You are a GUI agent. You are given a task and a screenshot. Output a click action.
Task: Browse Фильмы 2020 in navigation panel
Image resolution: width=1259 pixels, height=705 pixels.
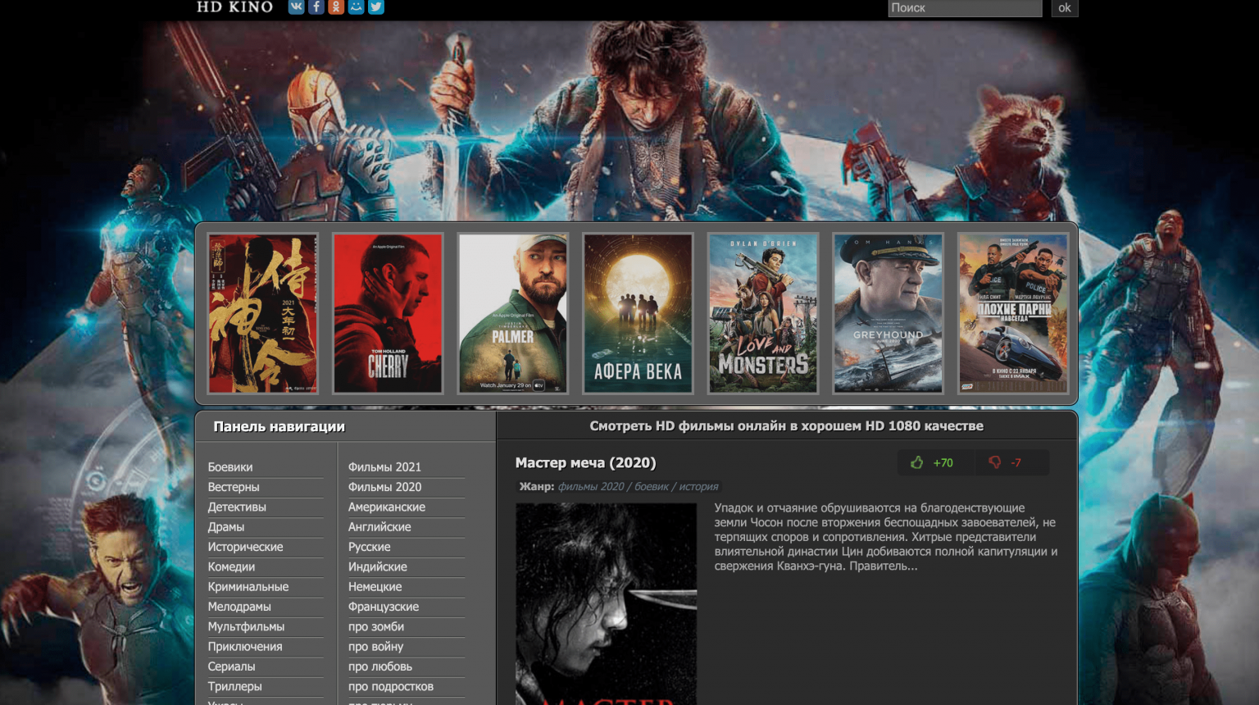coord(384,487)
